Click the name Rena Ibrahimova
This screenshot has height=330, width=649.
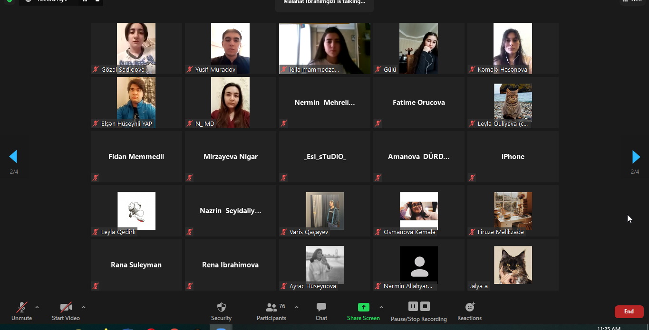coord(230,265)
